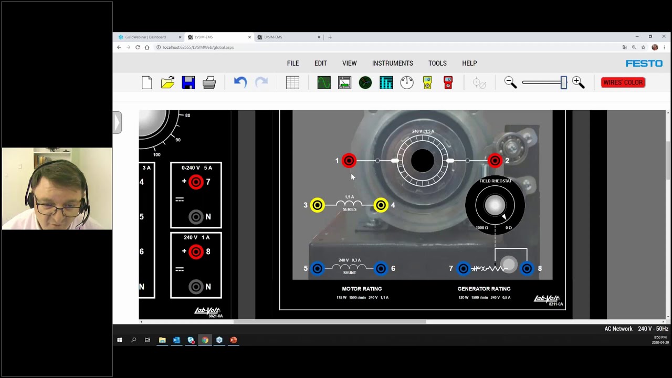The width and height of the screenshot is (672, 378).
Task: Open the VIEW menu
Action: point(349,63)
